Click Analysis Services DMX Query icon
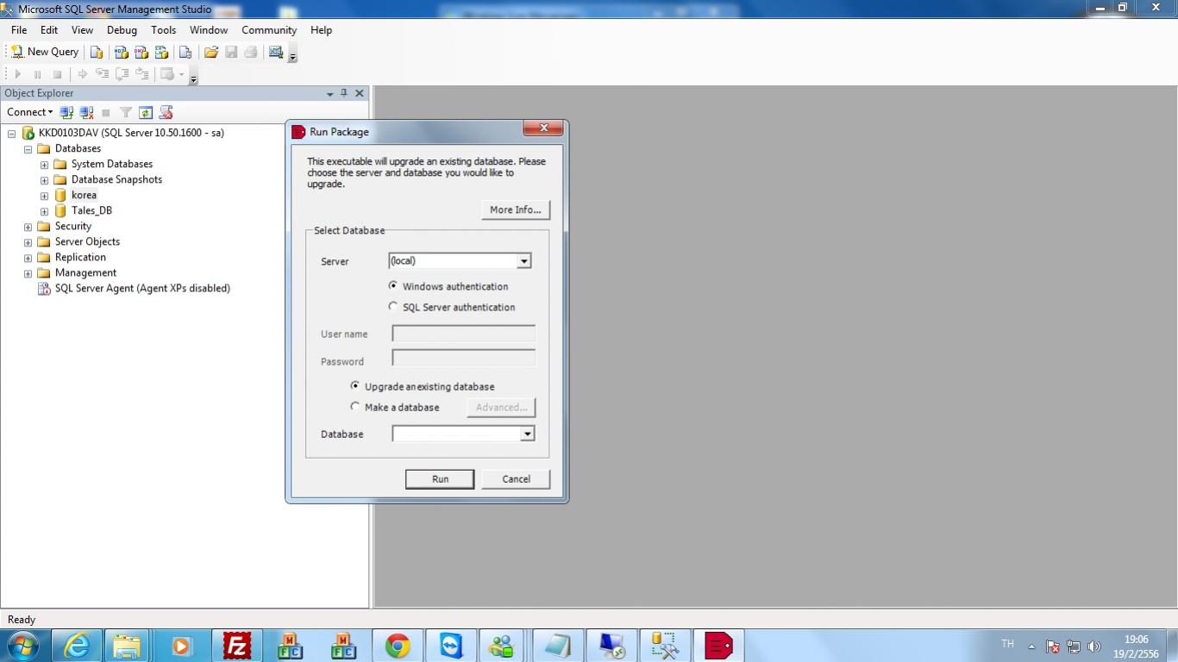Screen dimensions: 1178x662 [141, 53]
